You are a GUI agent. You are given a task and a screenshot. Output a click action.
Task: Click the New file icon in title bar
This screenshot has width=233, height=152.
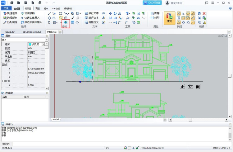12,3
